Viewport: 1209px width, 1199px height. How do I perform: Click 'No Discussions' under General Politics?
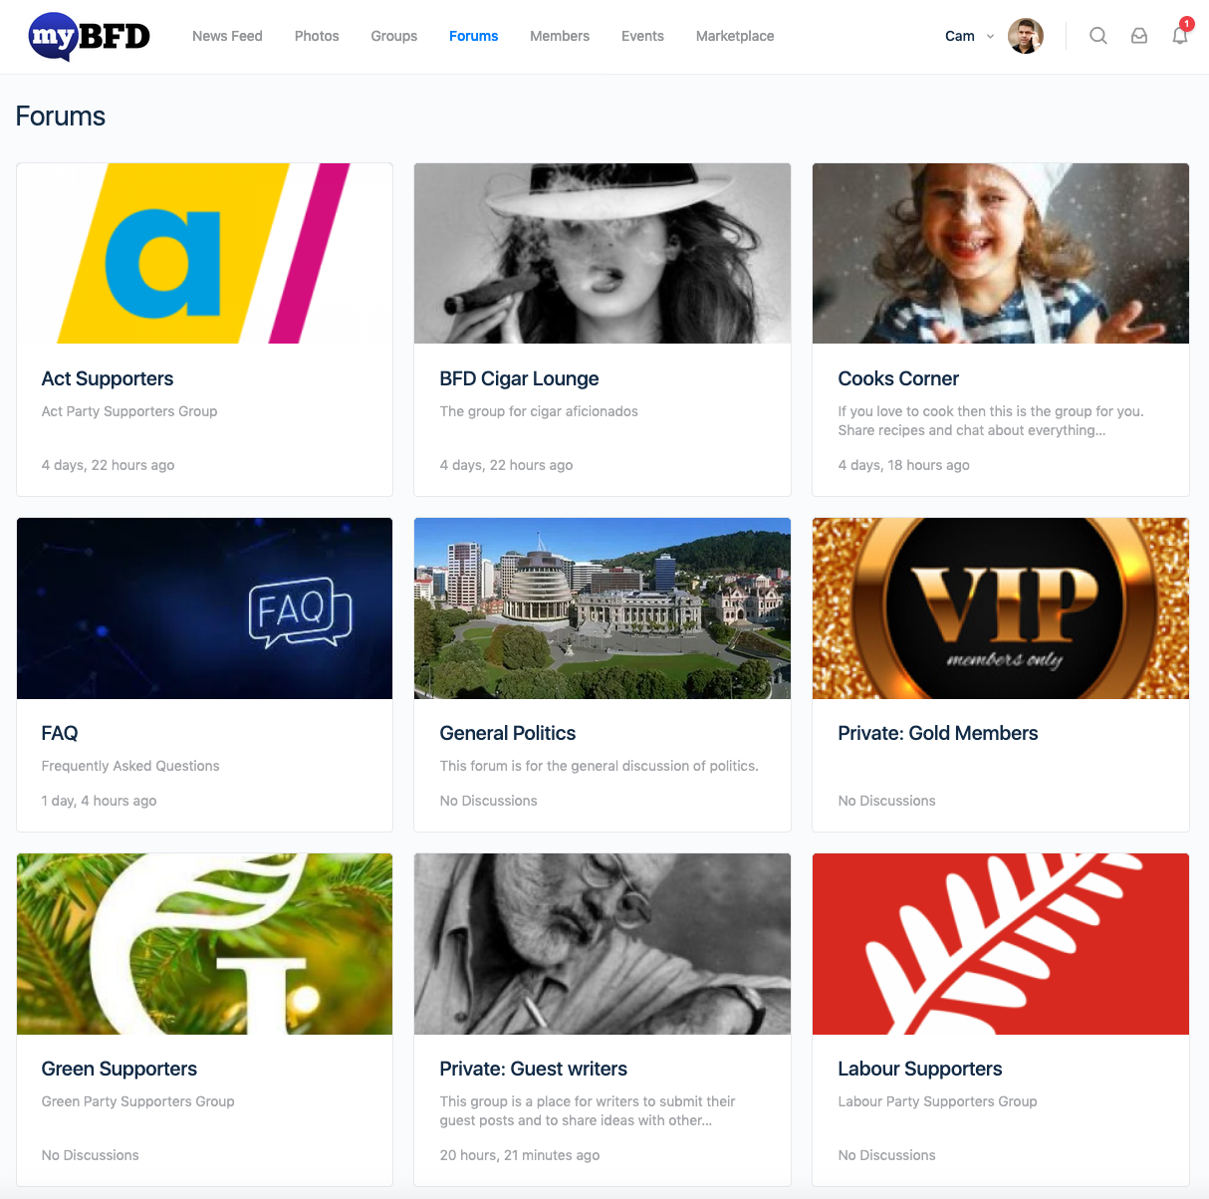(x=488, y=801)
